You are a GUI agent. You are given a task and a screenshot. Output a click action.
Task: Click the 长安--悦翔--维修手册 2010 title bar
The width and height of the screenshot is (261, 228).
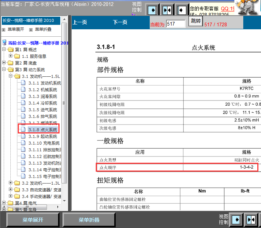pos(31,20)
